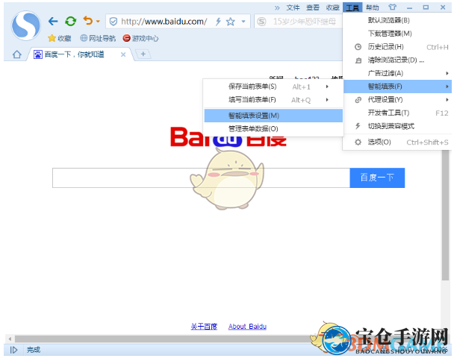Open 游戏中心 bookmark

140,38
